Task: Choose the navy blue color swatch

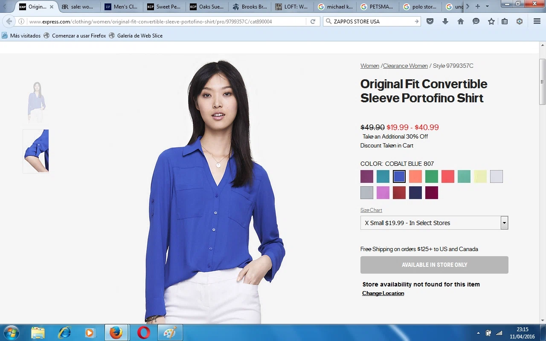Action: point(415,193)
